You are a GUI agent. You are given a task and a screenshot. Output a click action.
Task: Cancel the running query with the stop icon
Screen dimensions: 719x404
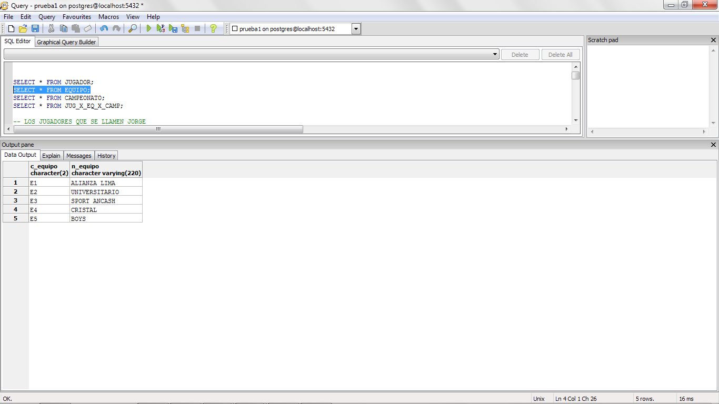point(198,28)
